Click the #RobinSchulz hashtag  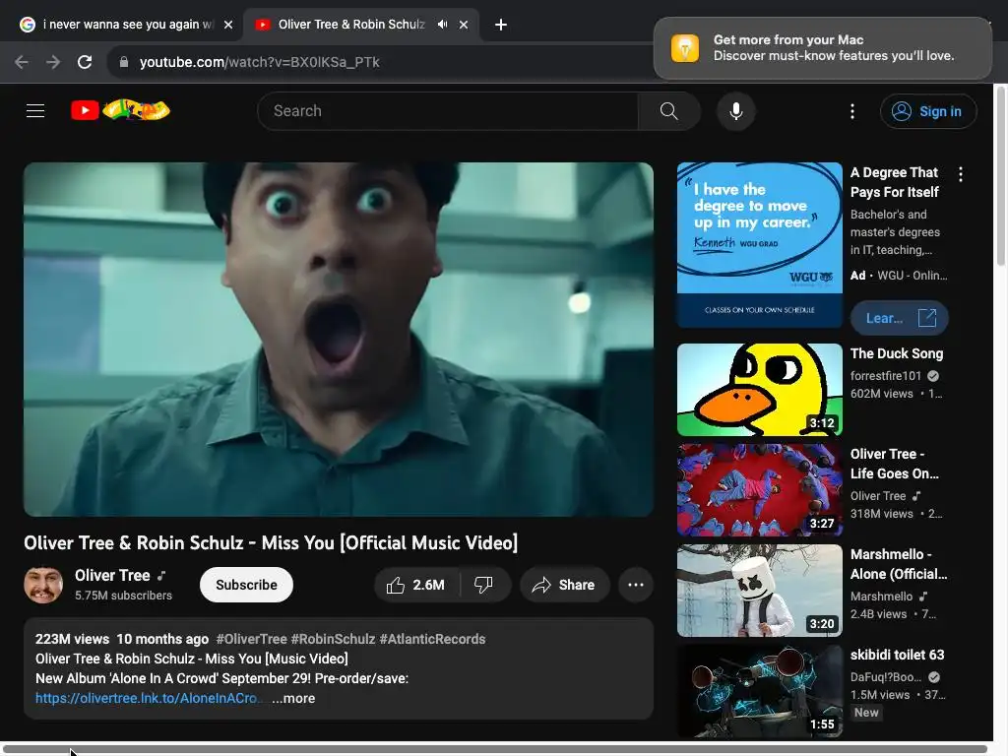tap(333, 639)
